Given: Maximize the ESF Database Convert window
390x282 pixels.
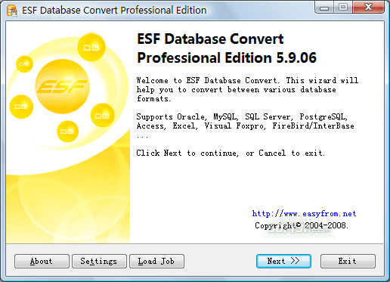Looking at the screenshot, I should (x=343, y=8).
